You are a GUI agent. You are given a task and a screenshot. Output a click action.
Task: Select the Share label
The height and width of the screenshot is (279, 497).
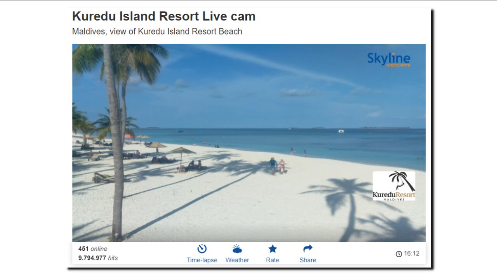click(308, 260)
